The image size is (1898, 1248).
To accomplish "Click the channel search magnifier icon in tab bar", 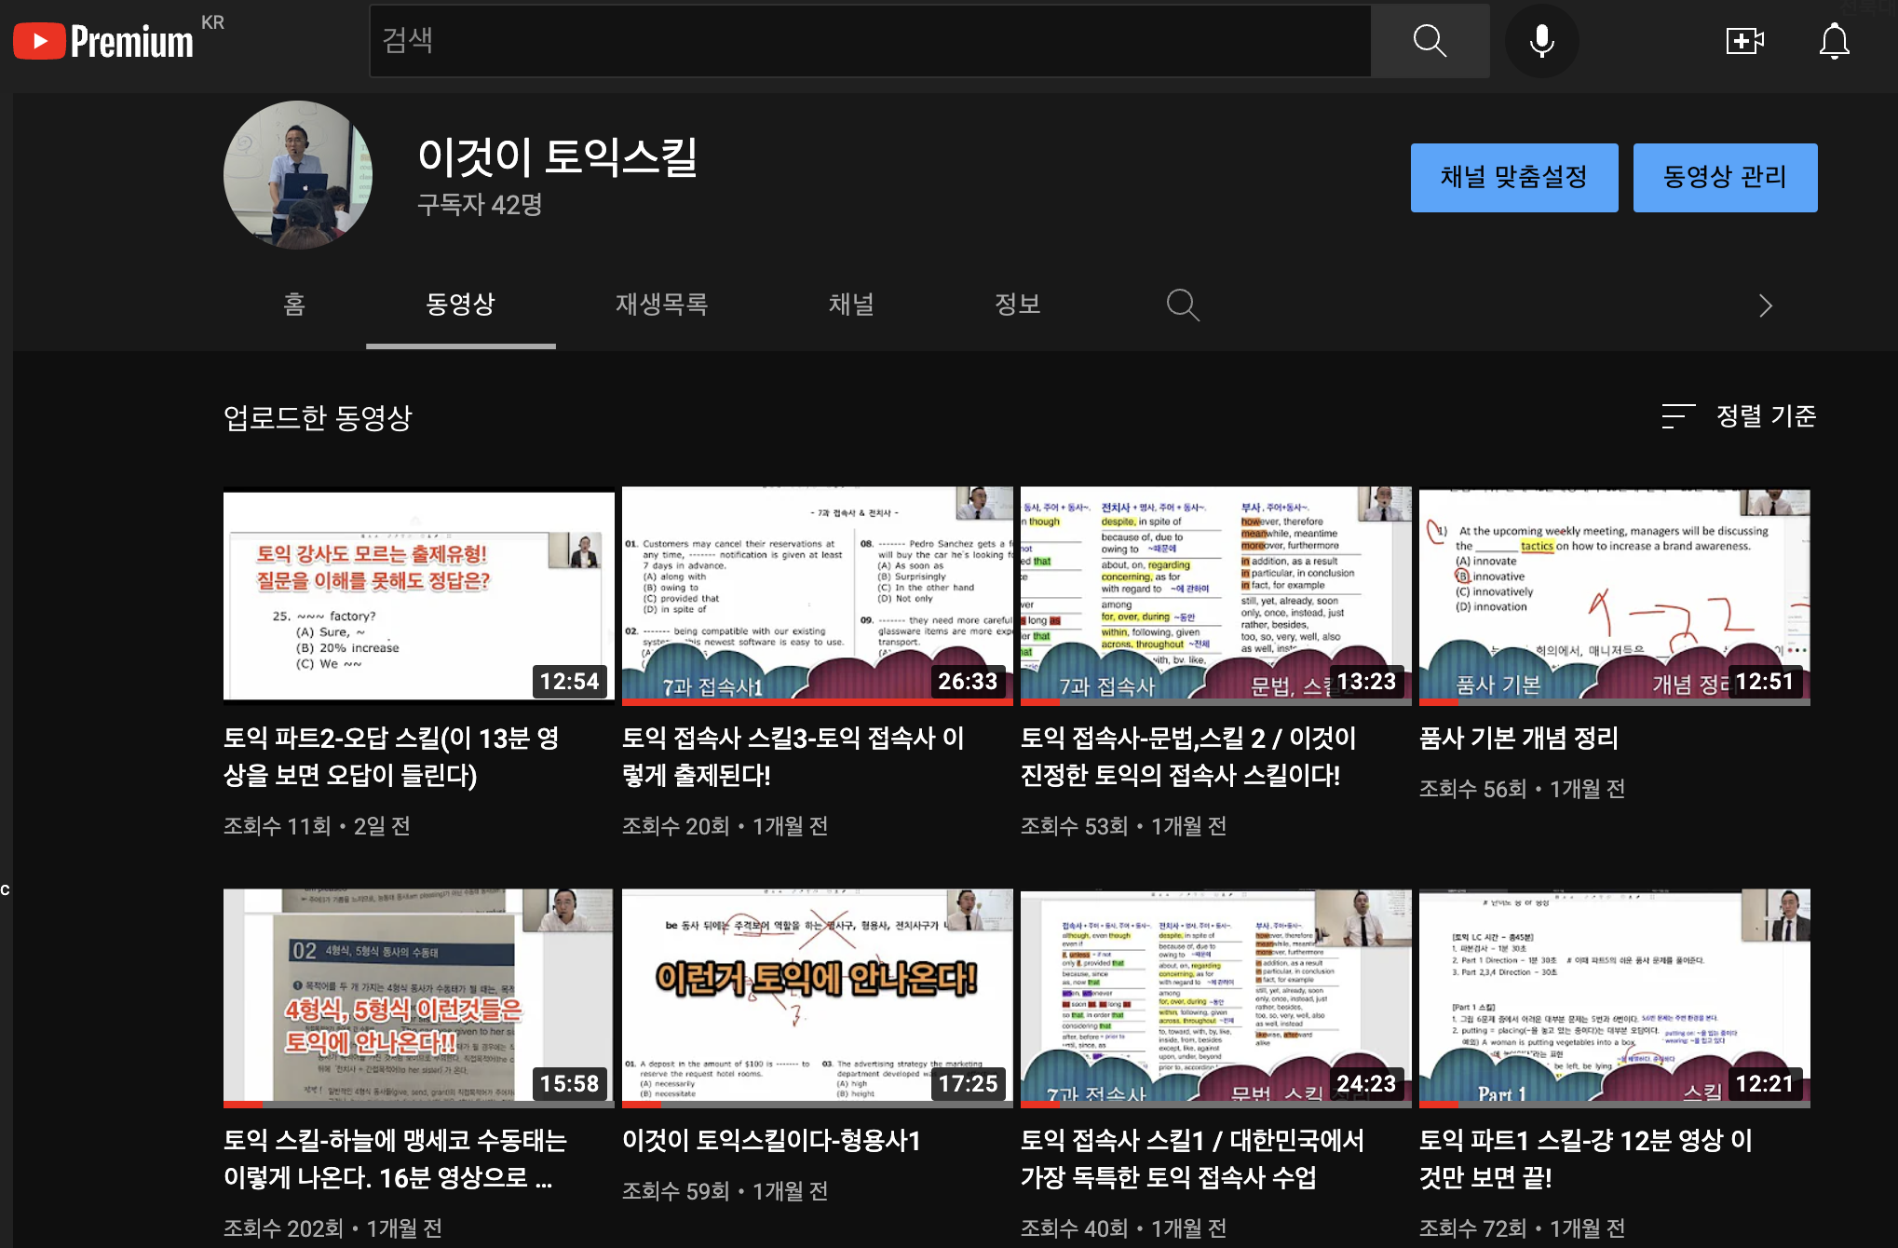I will pos(1182,305).
